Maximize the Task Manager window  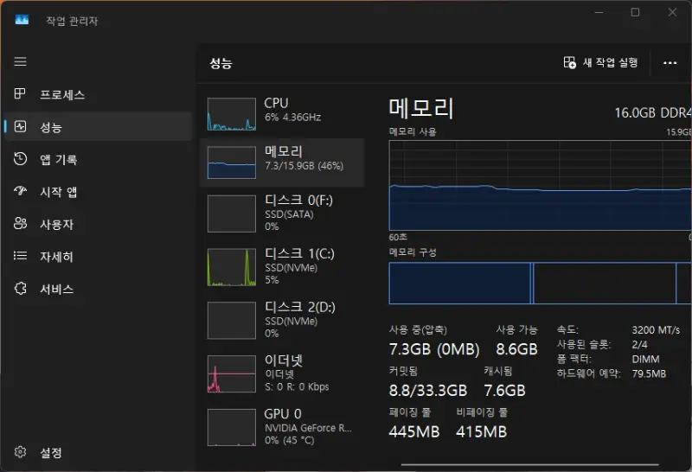tap(635, 12)
